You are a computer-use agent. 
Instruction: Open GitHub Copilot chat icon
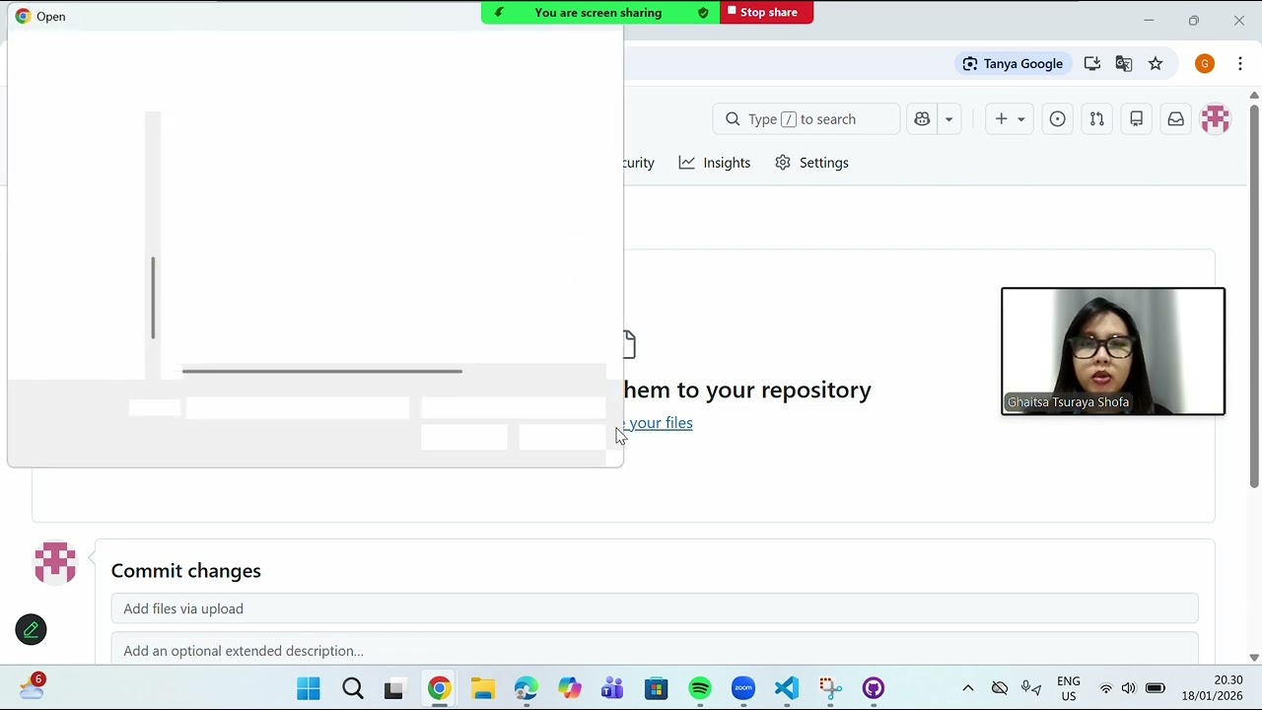coord(922,119)
